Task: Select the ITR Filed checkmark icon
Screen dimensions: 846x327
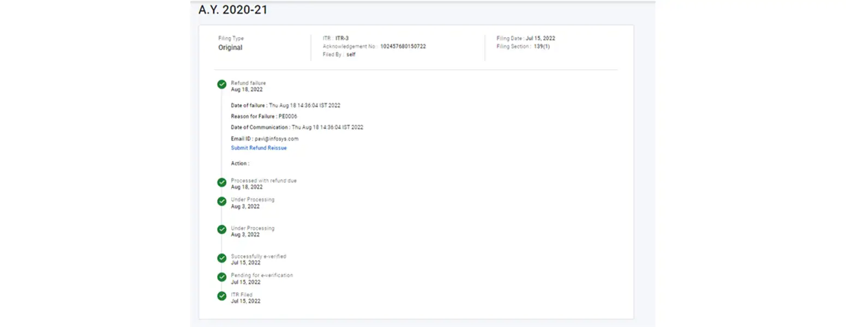Action: pos(221,296)
